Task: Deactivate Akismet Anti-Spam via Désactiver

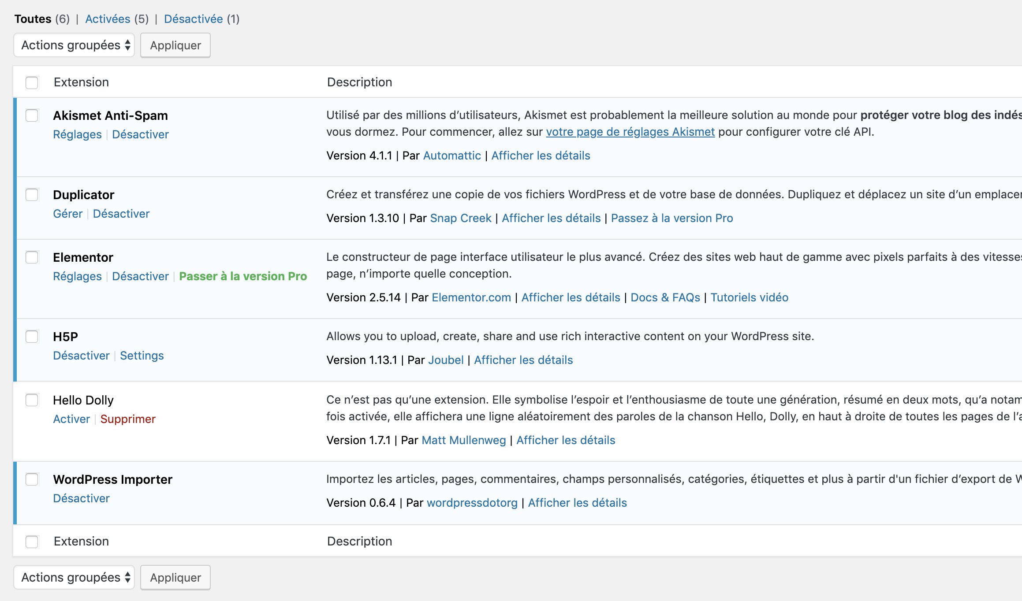Action: pyautogui.click(x=140, y=134)
